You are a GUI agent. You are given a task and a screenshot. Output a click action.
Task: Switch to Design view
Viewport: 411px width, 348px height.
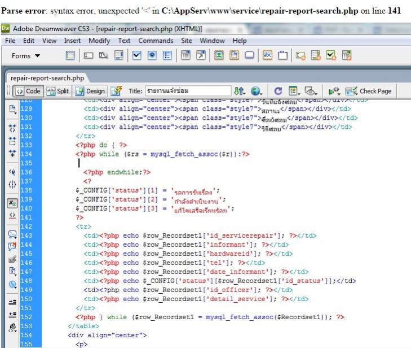[90, 90]
